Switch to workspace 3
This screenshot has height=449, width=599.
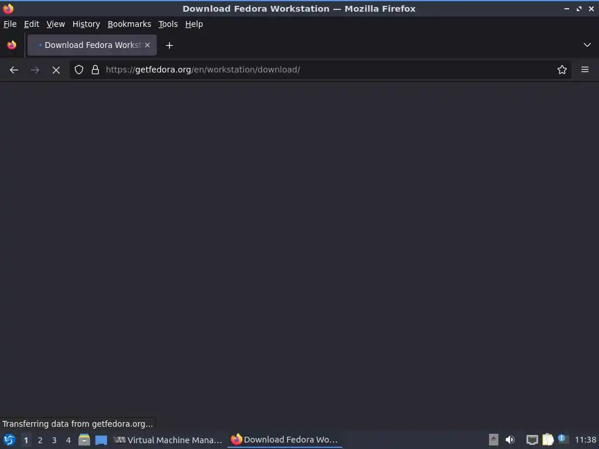(54, 440)
